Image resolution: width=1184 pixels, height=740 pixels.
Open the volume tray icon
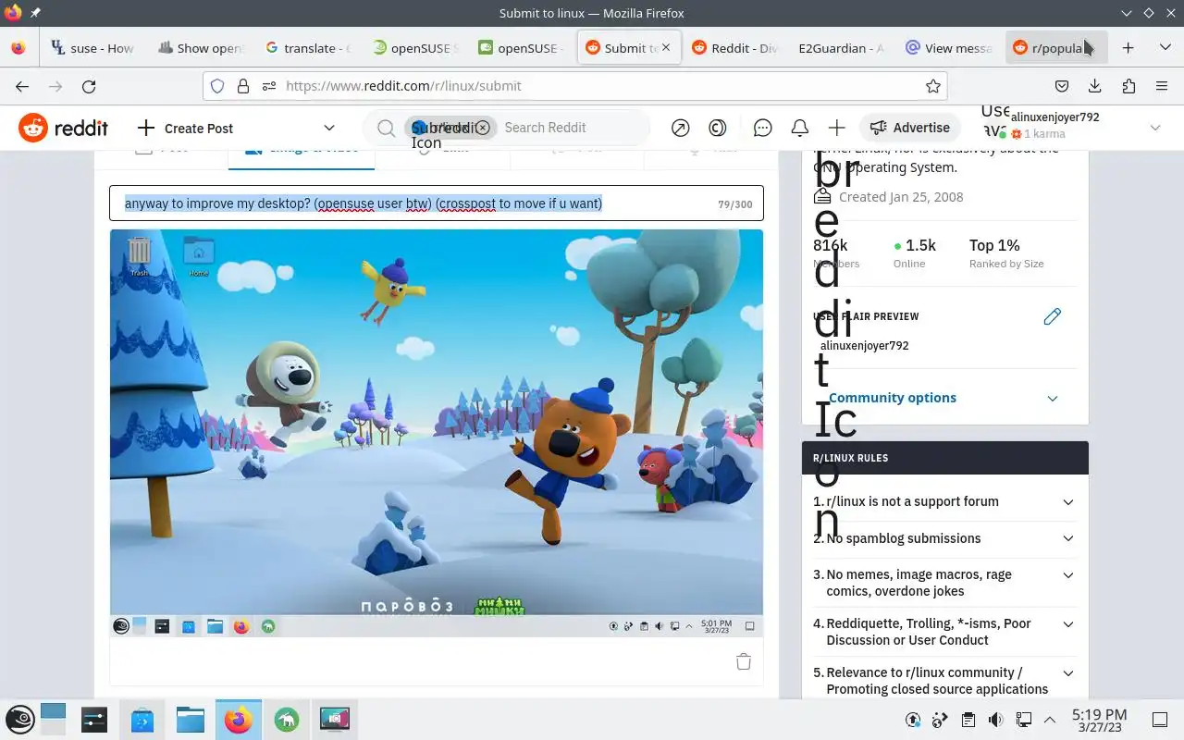(995, 720)
